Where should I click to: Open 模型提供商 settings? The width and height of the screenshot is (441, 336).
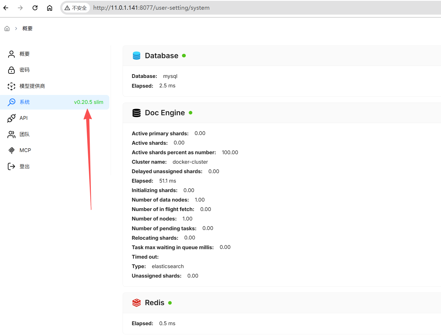pyautogui.click(x=55, y=86)
